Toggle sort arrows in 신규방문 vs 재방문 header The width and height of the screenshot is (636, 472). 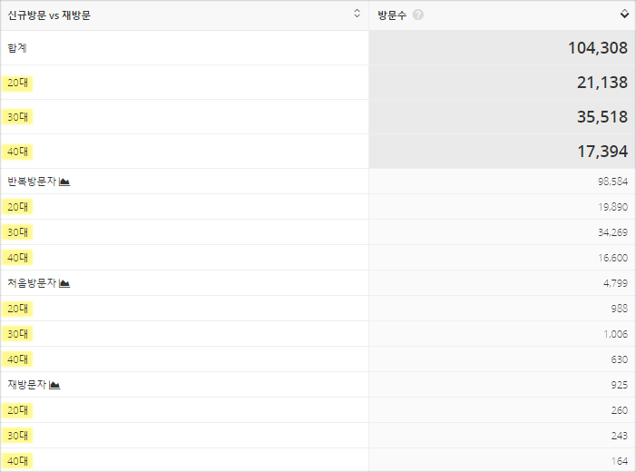357,14
